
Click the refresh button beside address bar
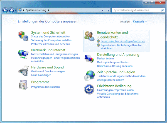108,10
